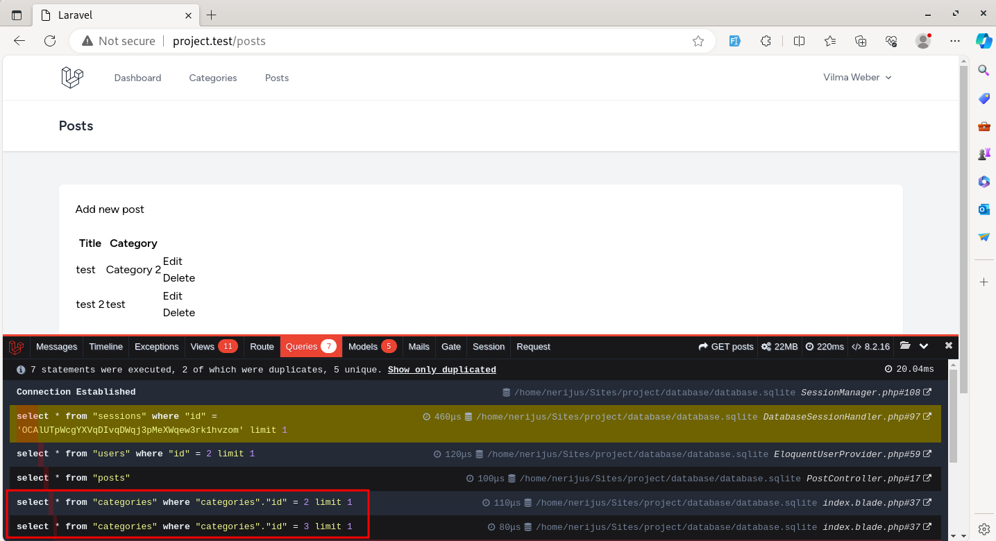Click the 220ms request duration indicator

pos(824,346)
